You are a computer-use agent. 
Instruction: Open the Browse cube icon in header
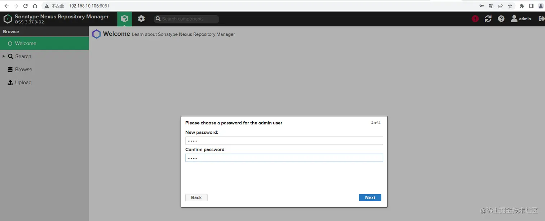tap(124, 19)
